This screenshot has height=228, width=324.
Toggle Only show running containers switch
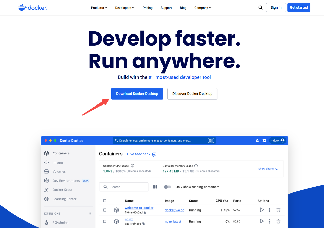167,187
